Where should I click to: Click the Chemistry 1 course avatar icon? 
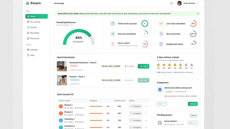61,120
